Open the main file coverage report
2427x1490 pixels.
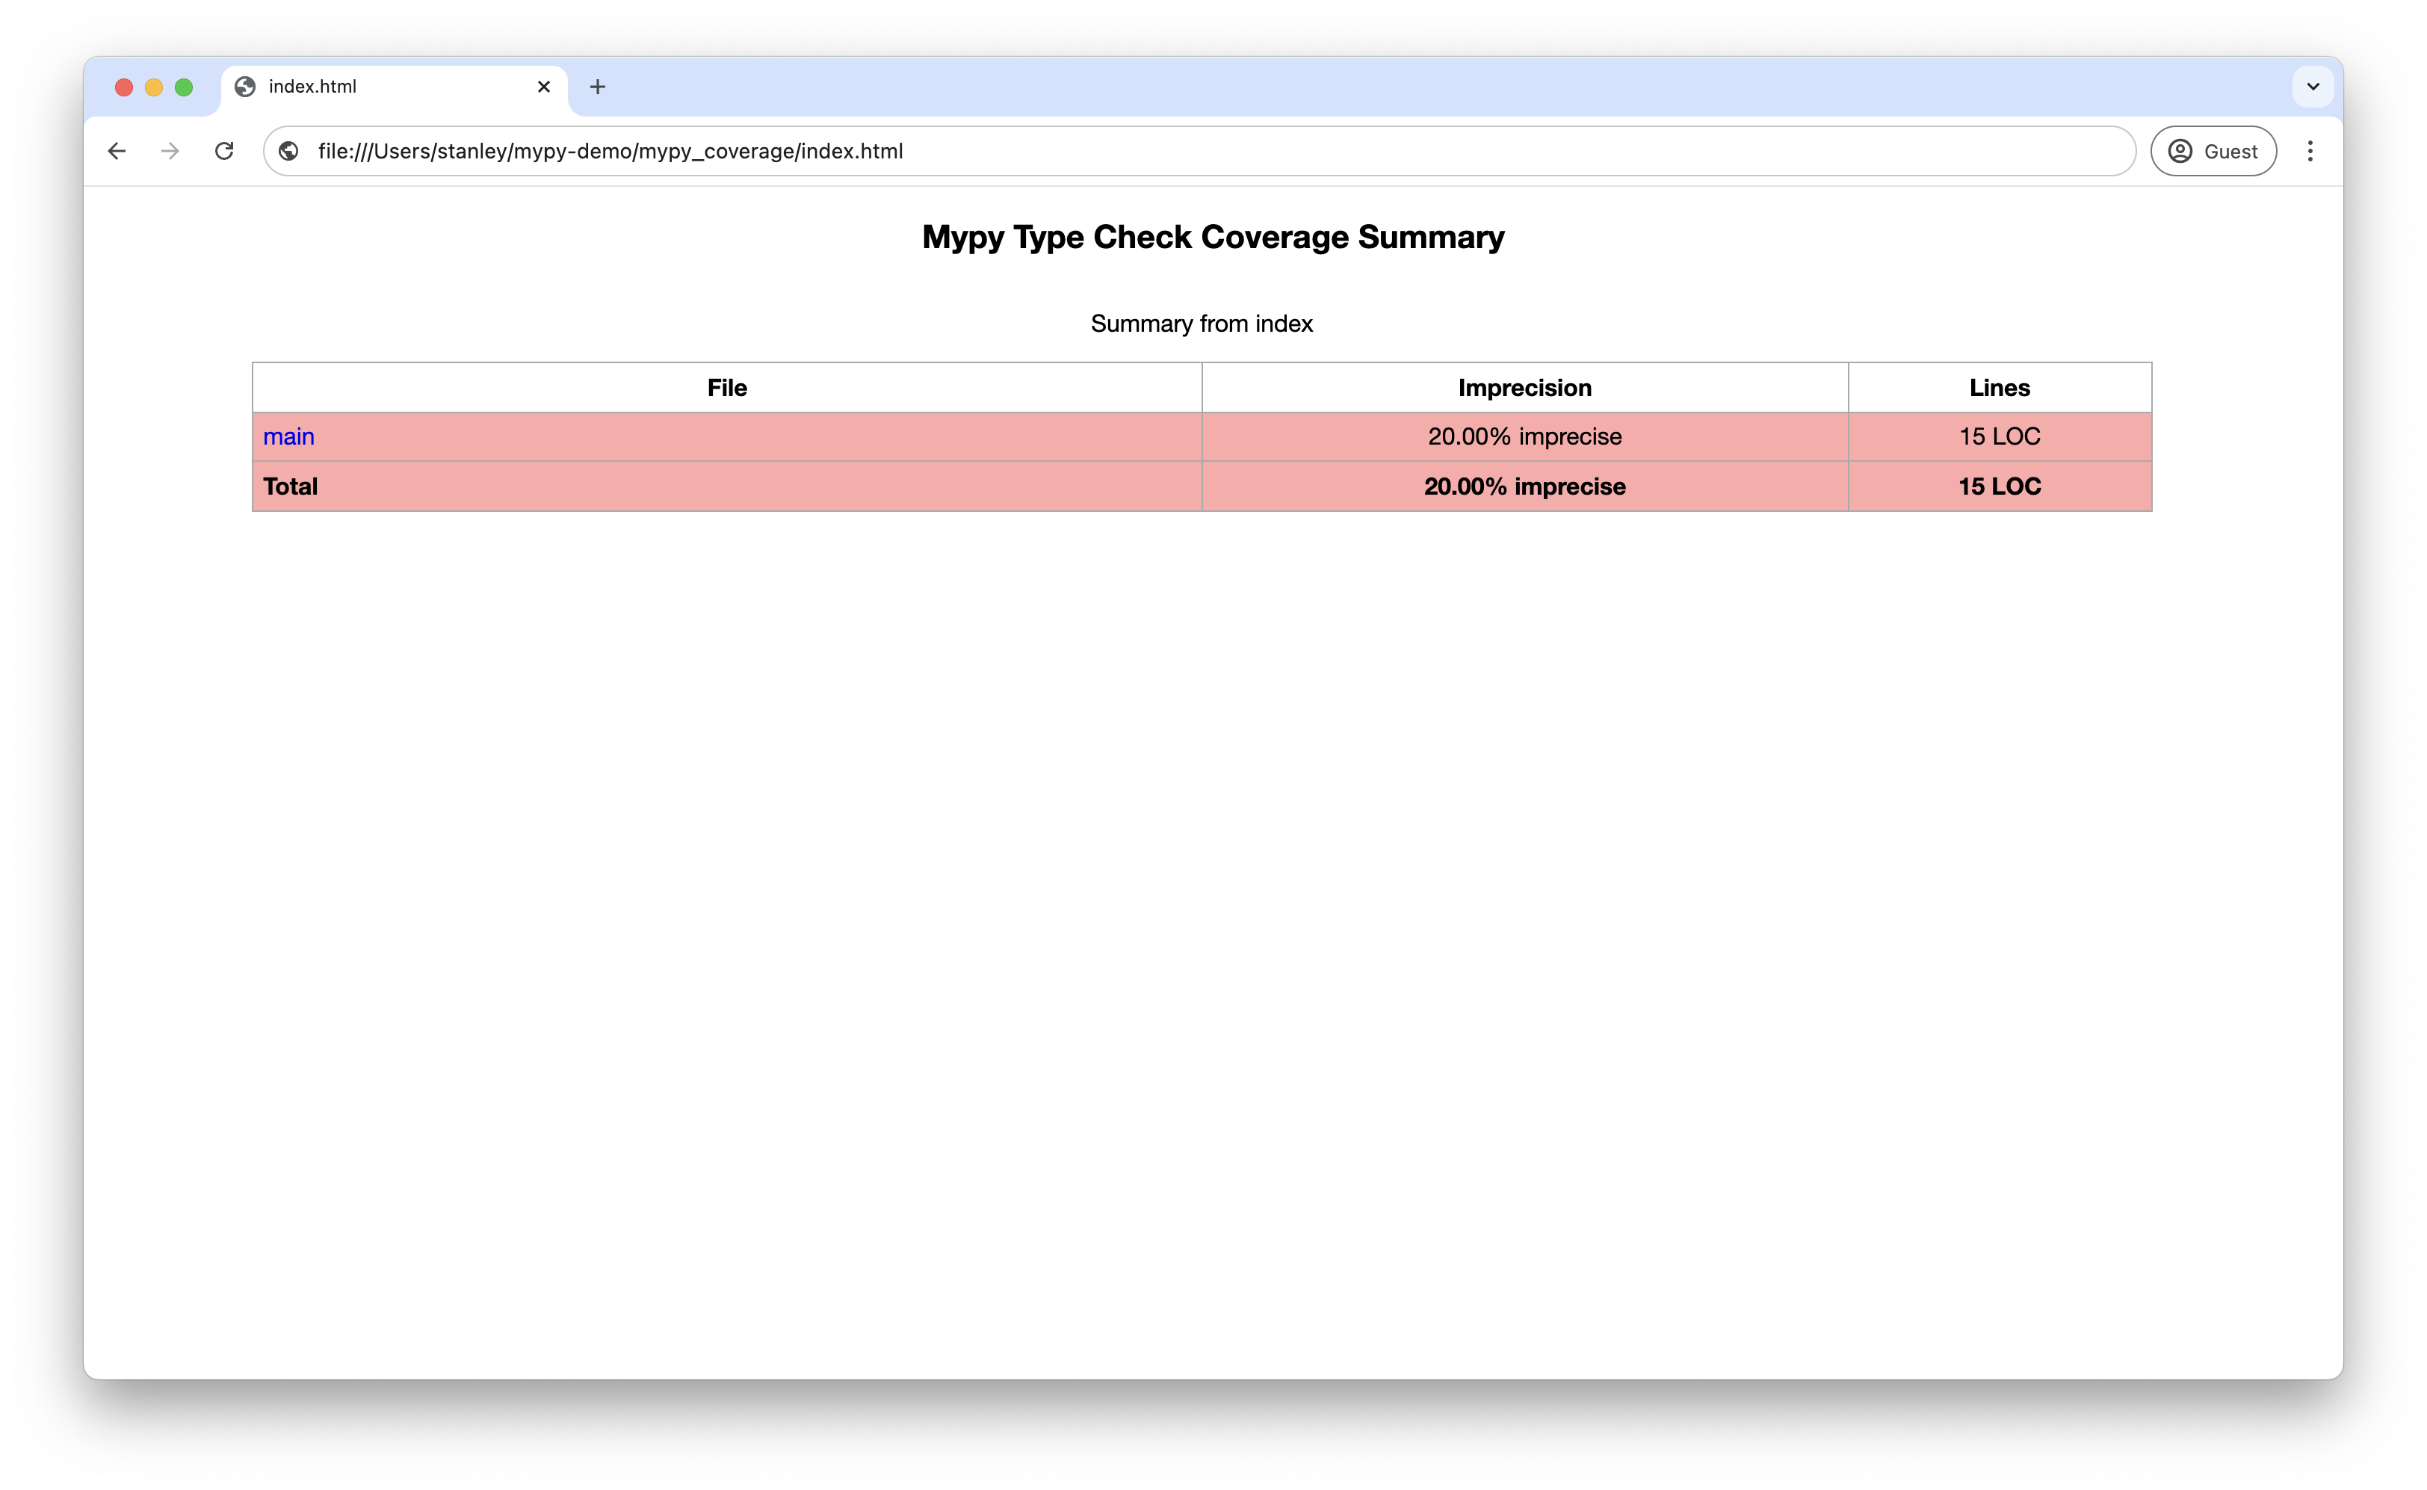tap(288, 436)
